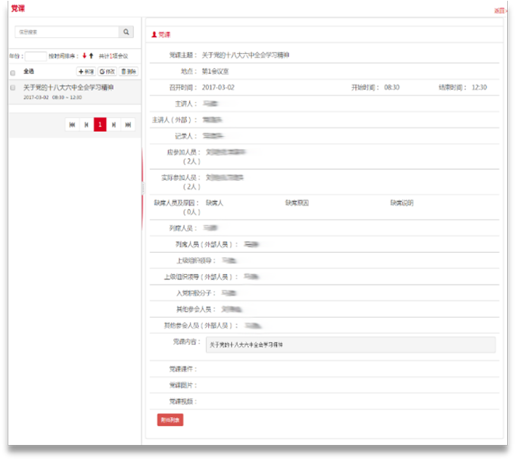Viewport: 517px width, 461px height.
Task: Click the 召开时间 date 2017-03-02 in details
Action: [218, 87]
